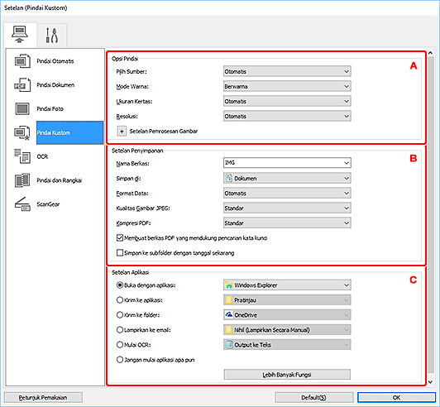Open the Pilih Sumber dropdown
This screenshot has height=407, width=440.
(x=287, y=72)
